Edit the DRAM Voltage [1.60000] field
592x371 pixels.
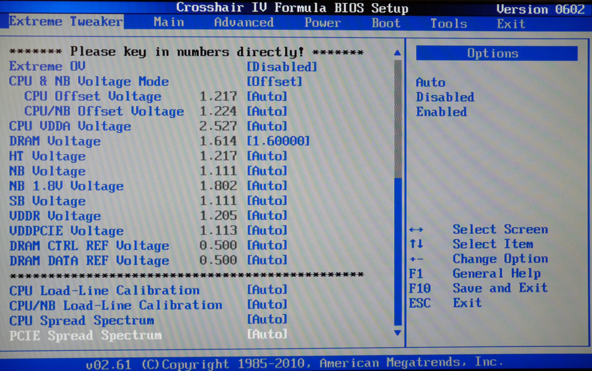[278, 141]
